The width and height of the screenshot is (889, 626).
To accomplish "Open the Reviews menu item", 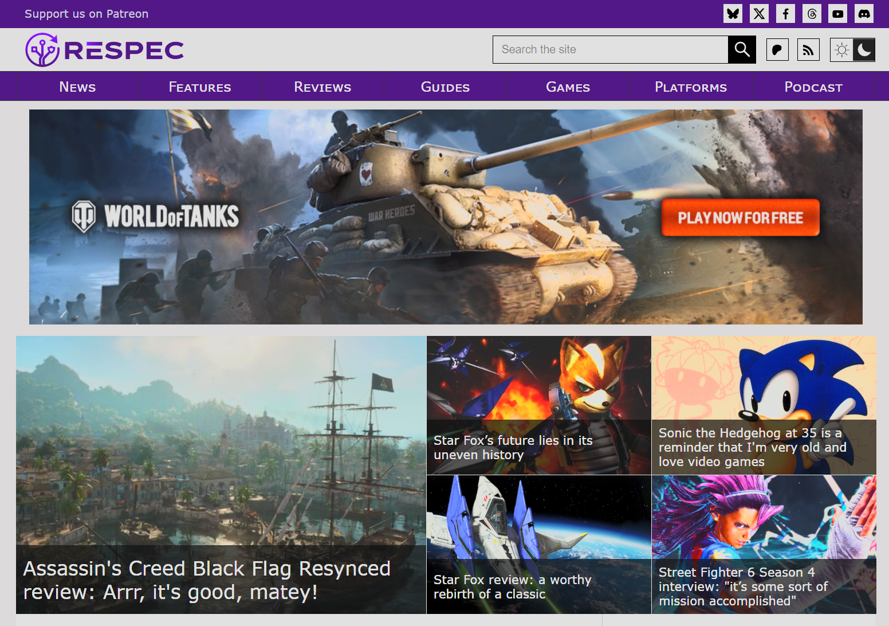I will [x=322, y=87].
